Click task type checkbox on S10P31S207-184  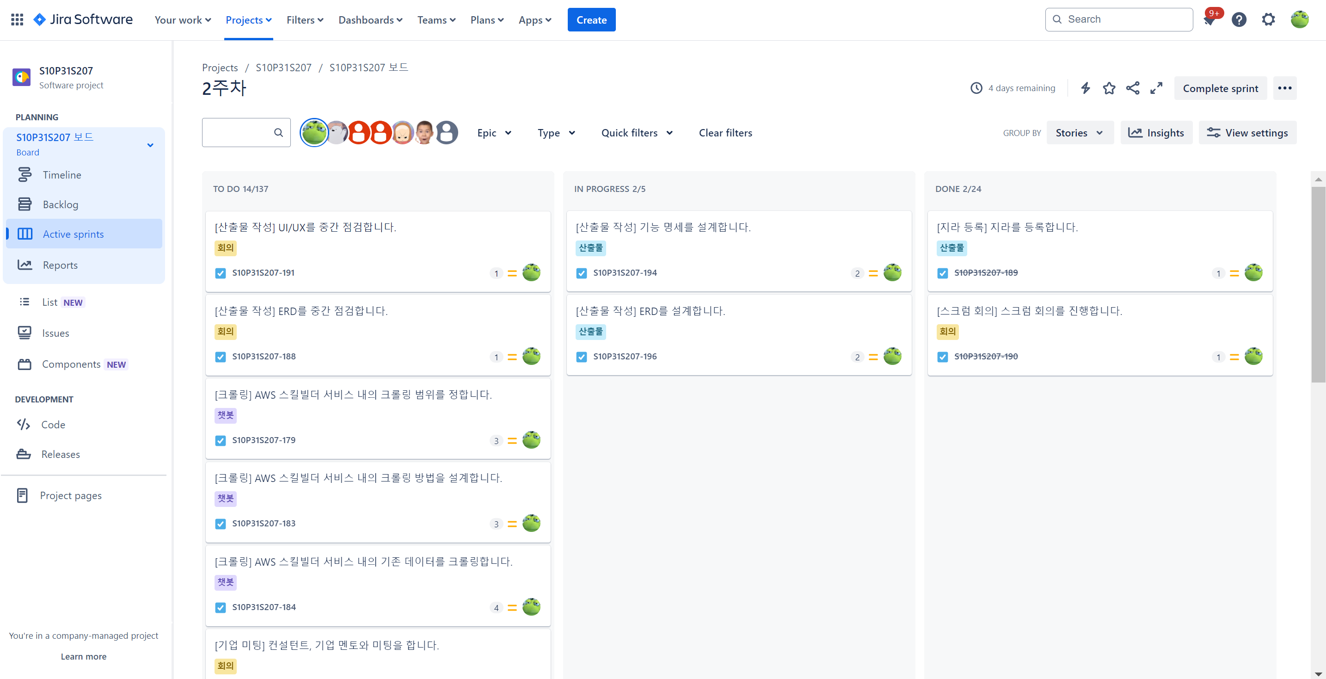pyautogui.click(x=221, y=608)
